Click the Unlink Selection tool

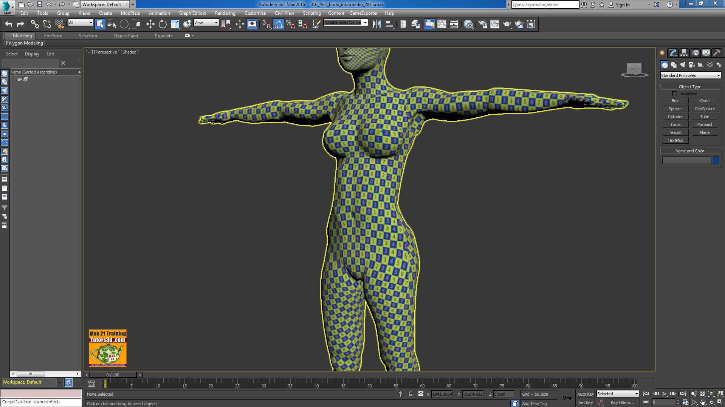[x=47, y=24]
